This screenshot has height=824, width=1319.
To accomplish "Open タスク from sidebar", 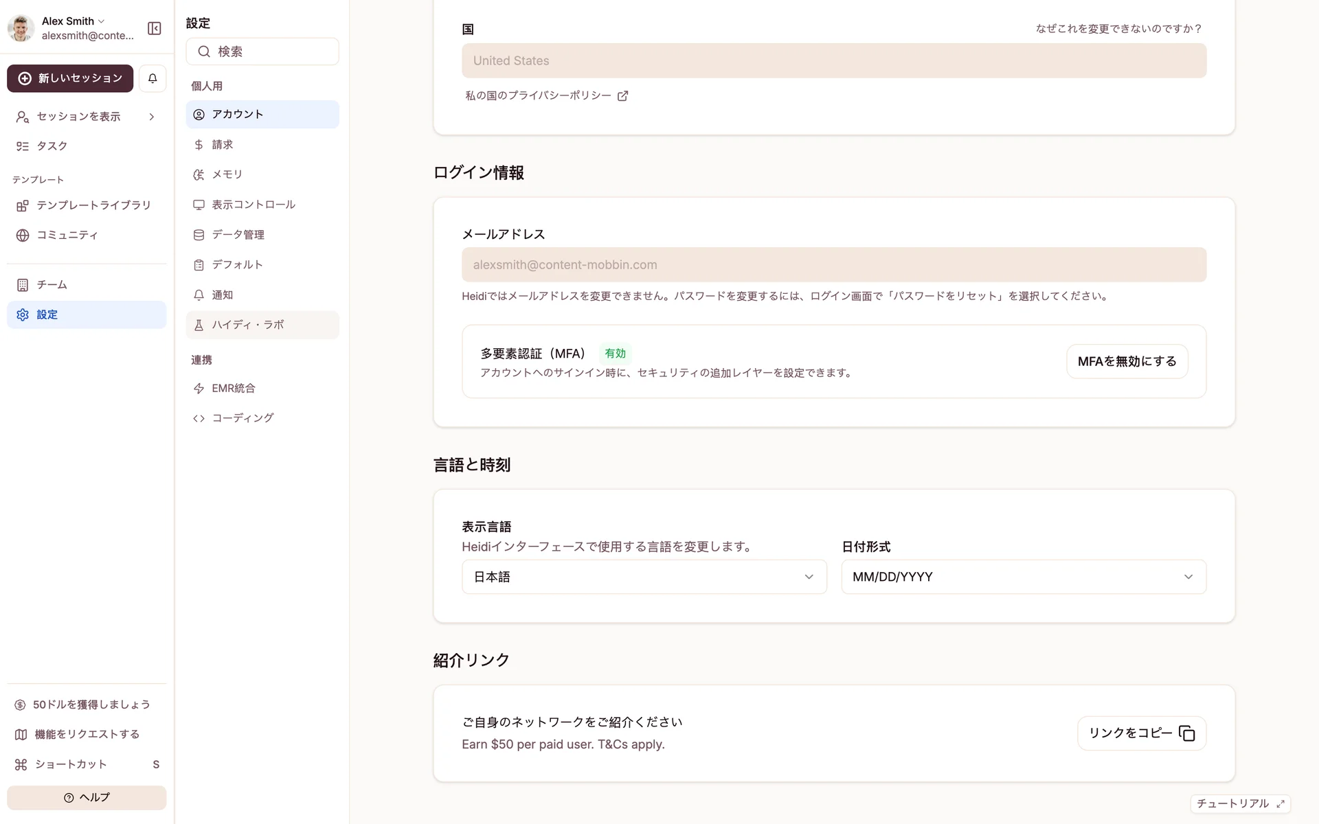I will tap(52, 146).
